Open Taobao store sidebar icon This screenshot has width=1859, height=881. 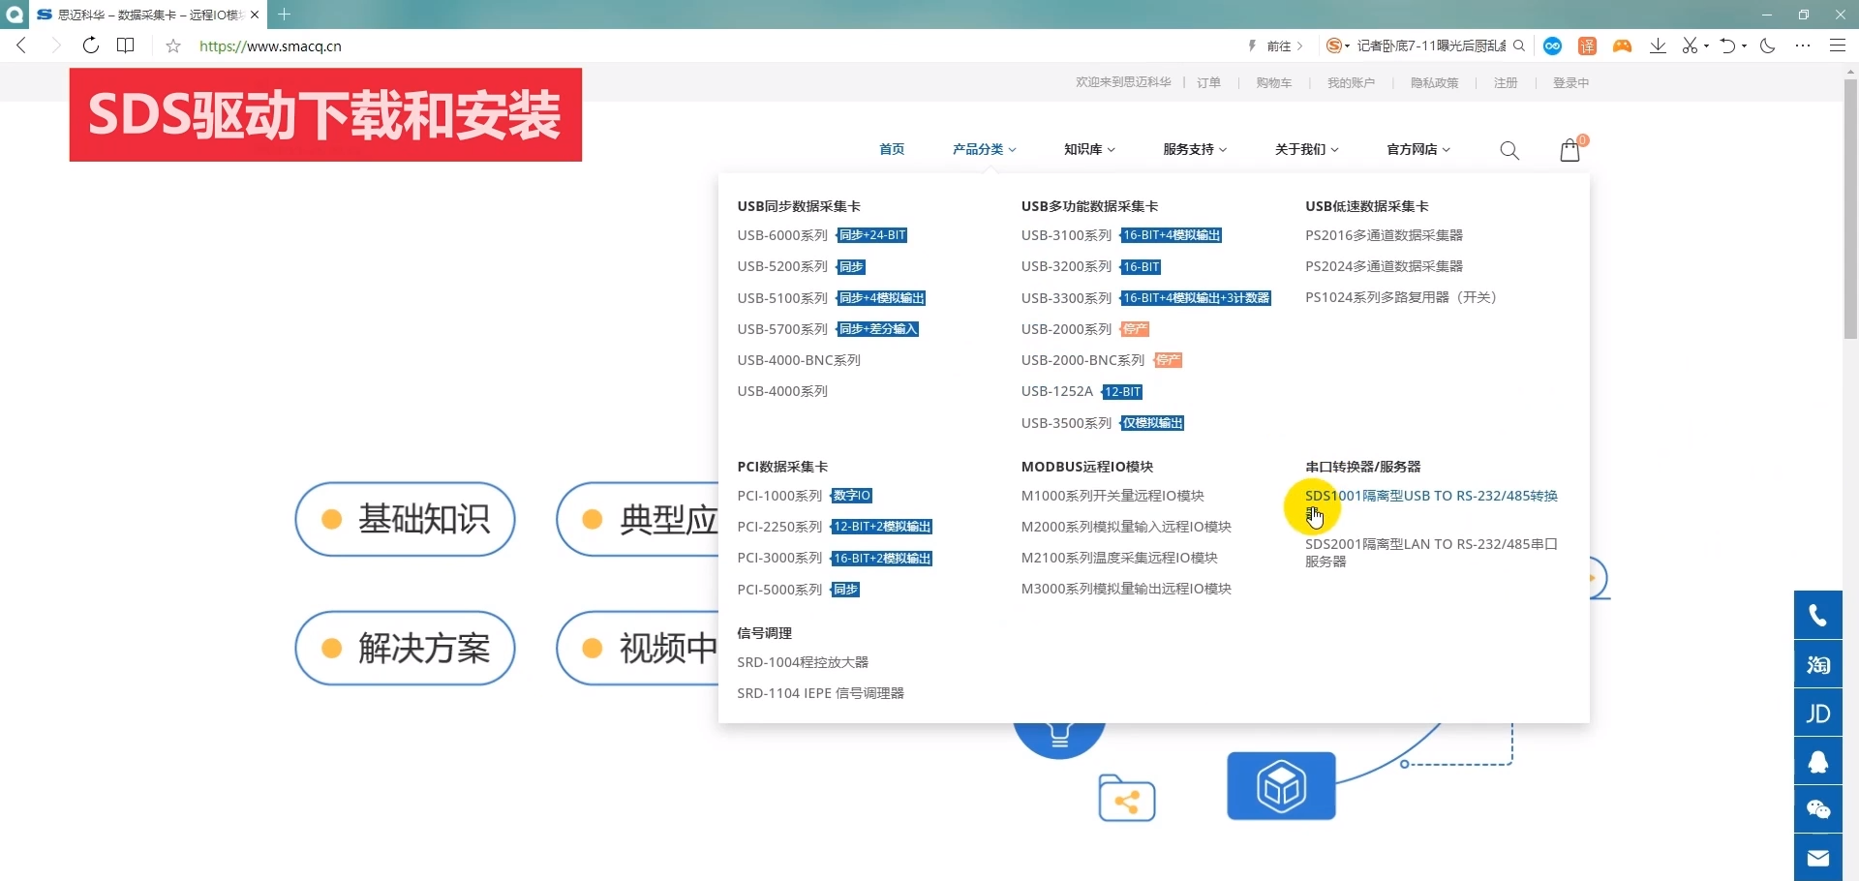click(x=1817, y=664)
